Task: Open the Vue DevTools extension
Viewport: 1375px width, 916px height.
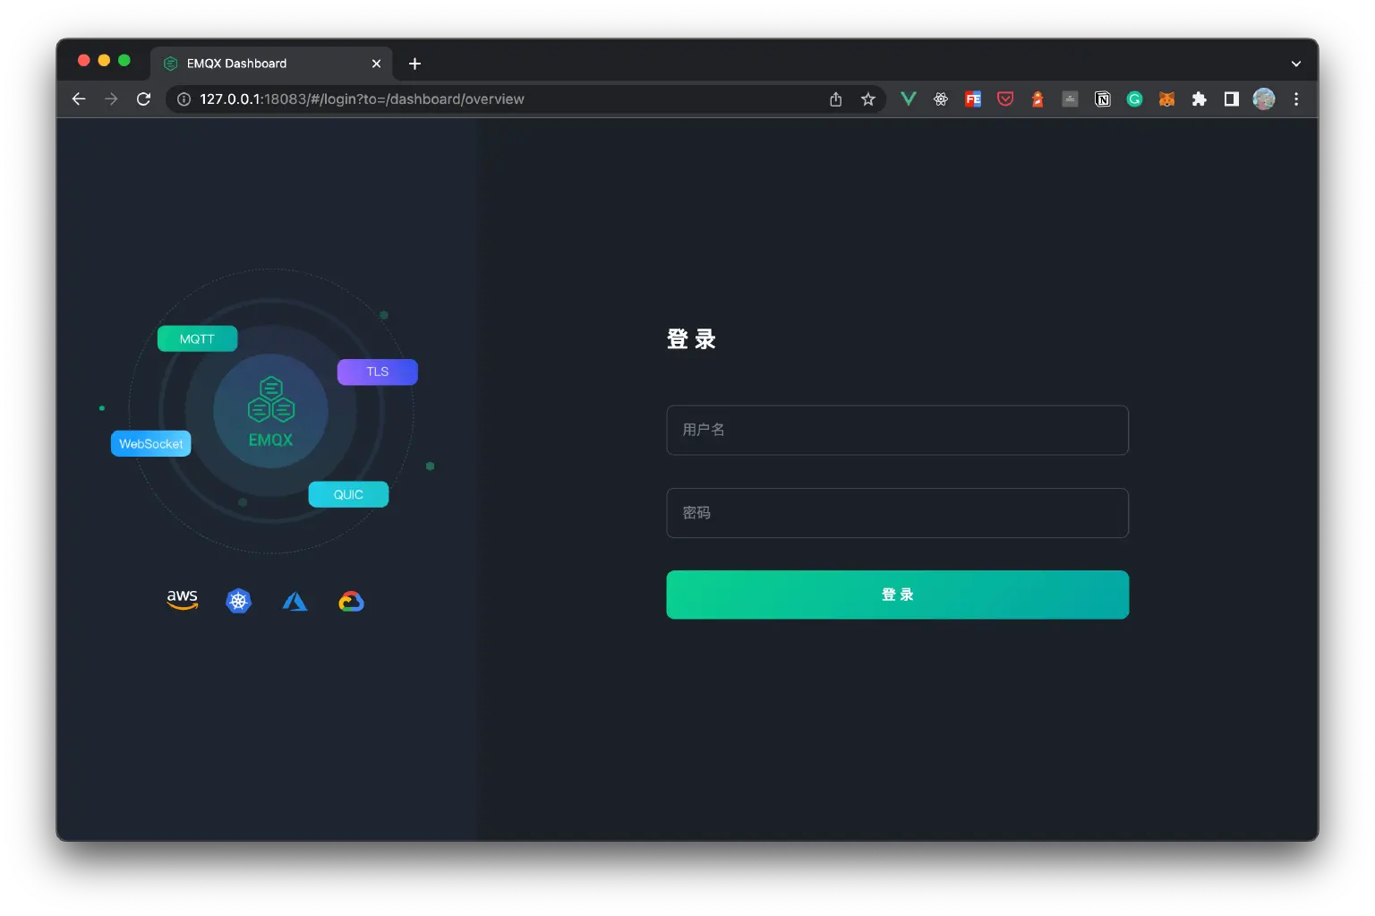Action: coord(909,98)
